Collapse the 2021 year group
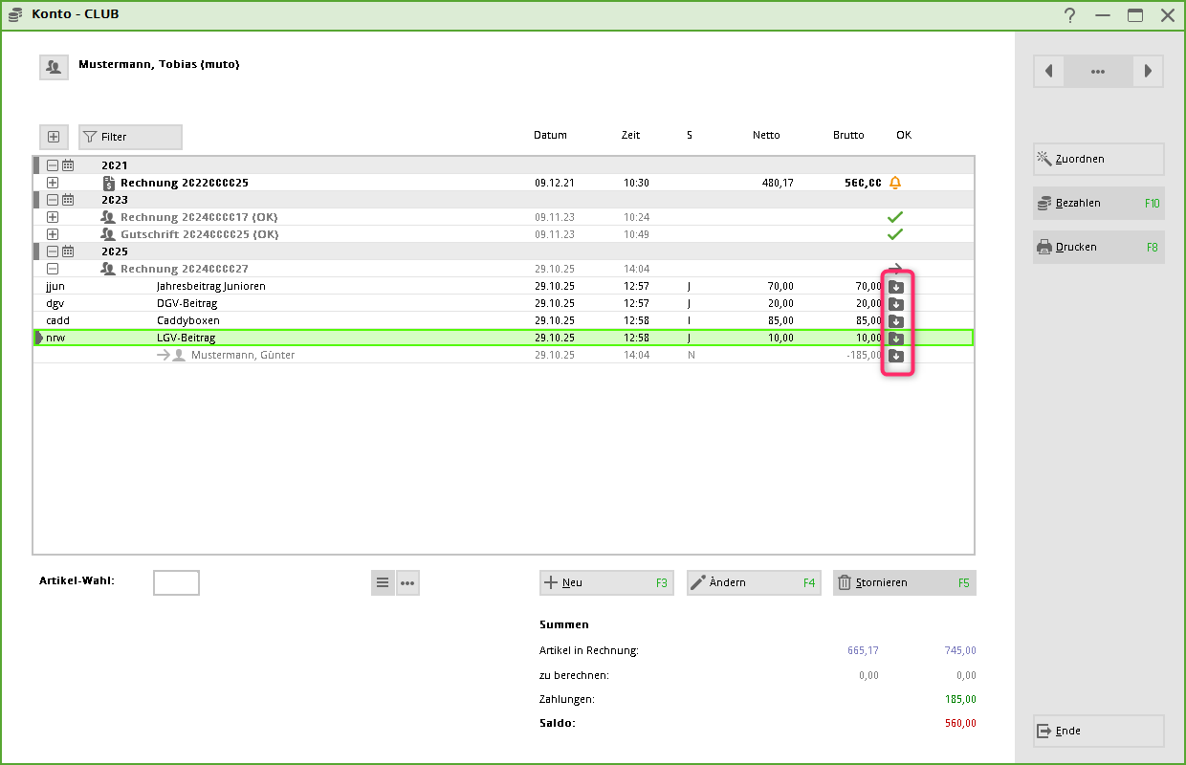 click(53, 165)
